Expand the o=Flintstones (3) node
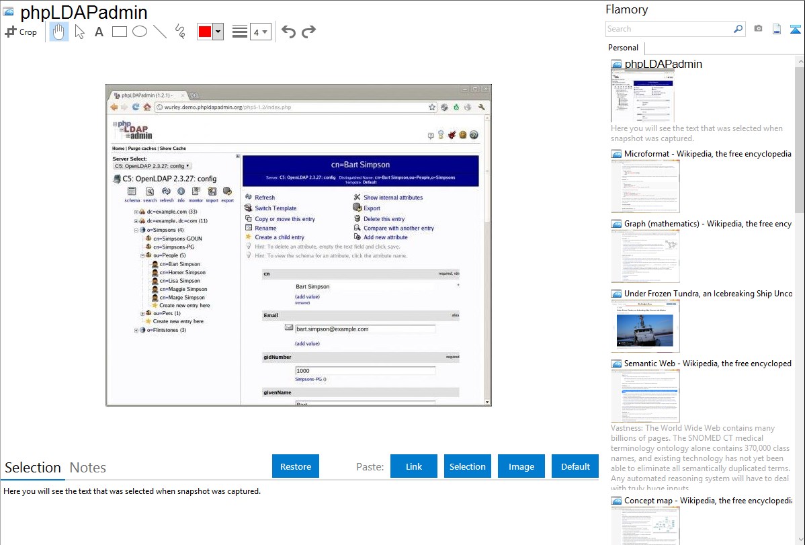 tap(136, 330)
